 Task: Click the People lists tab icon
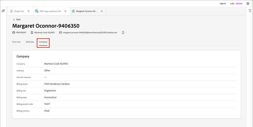click(11, 11)
